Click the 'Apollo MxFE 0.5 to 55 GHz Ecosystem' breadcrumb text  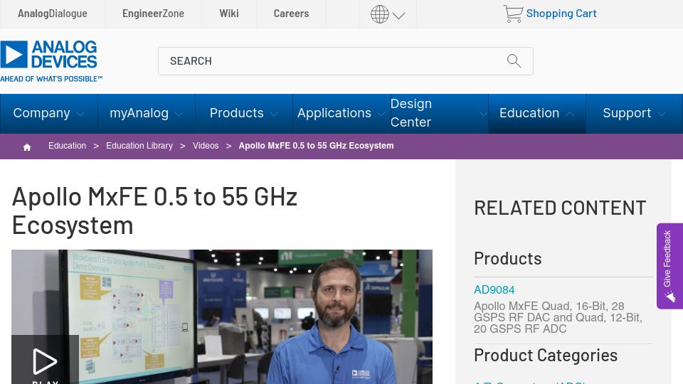coord(316,146)
